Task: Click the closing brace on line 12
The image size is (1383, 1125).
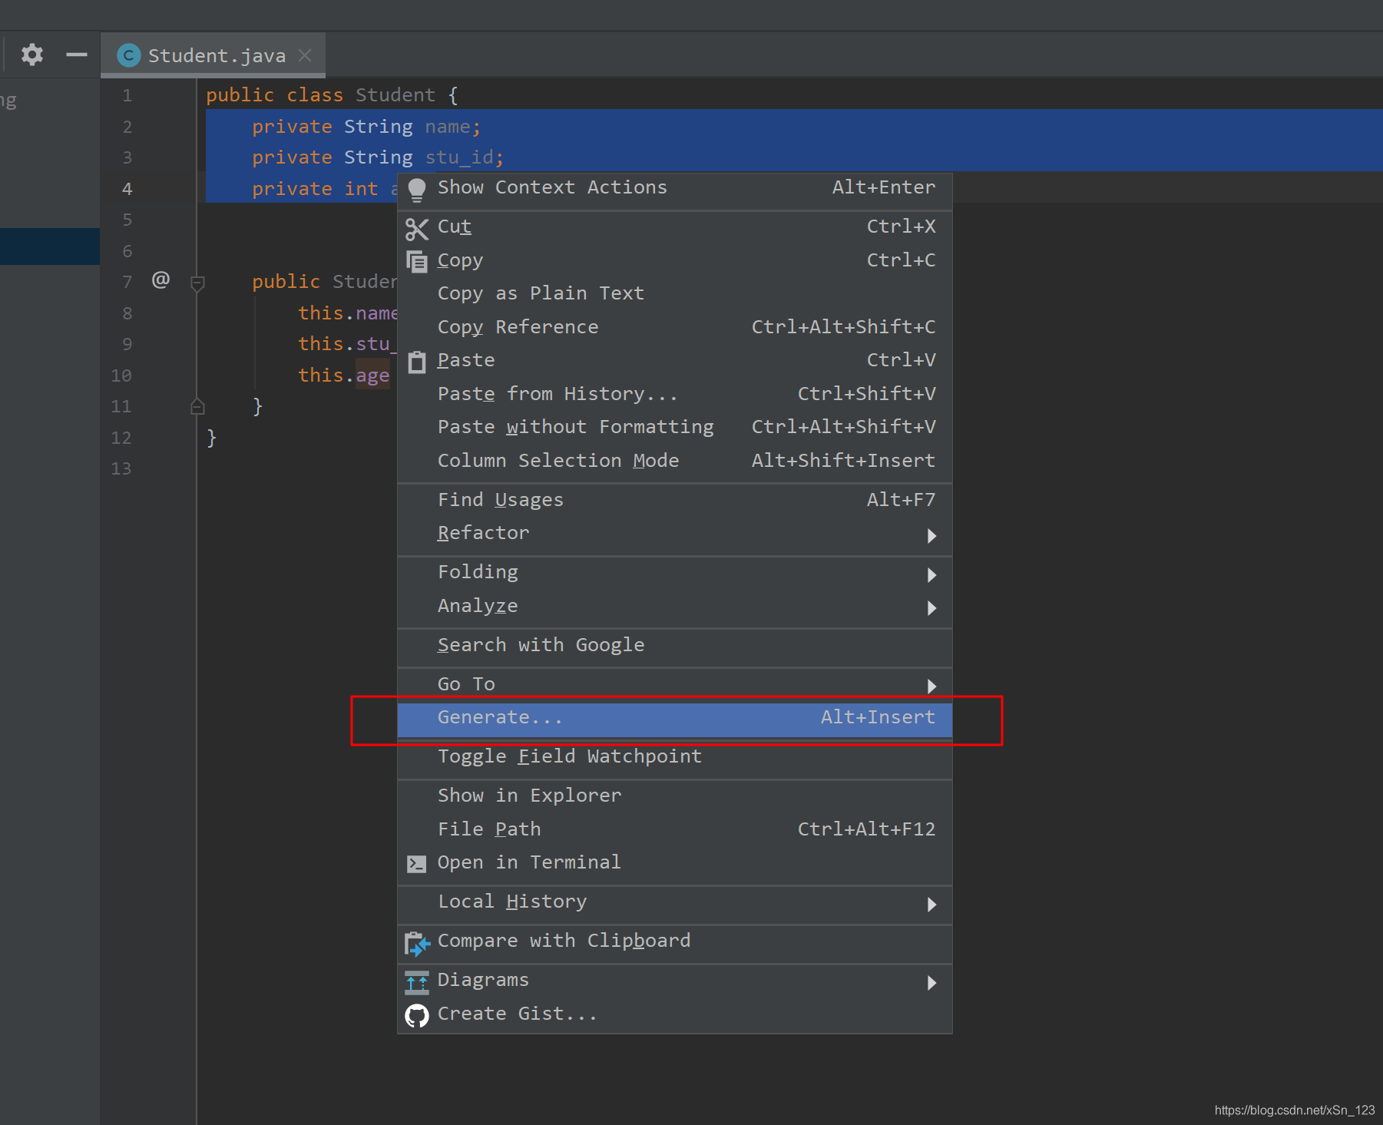Action: click(x=212, y=438)
